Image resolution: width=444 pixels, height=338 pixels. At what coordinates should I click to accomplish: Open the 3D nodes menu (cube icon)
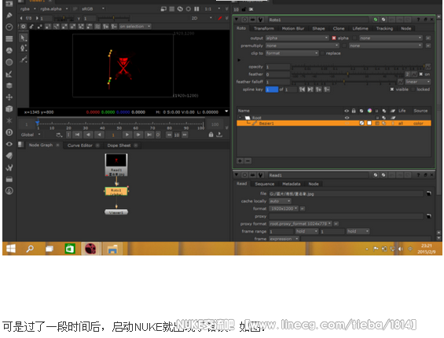pos(9,108)
